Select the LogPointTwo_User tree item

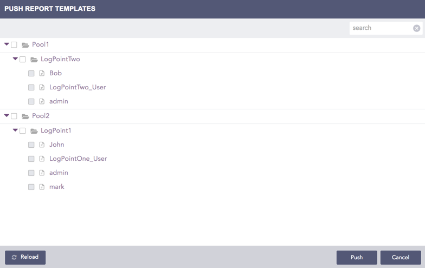tap(77, 87)
